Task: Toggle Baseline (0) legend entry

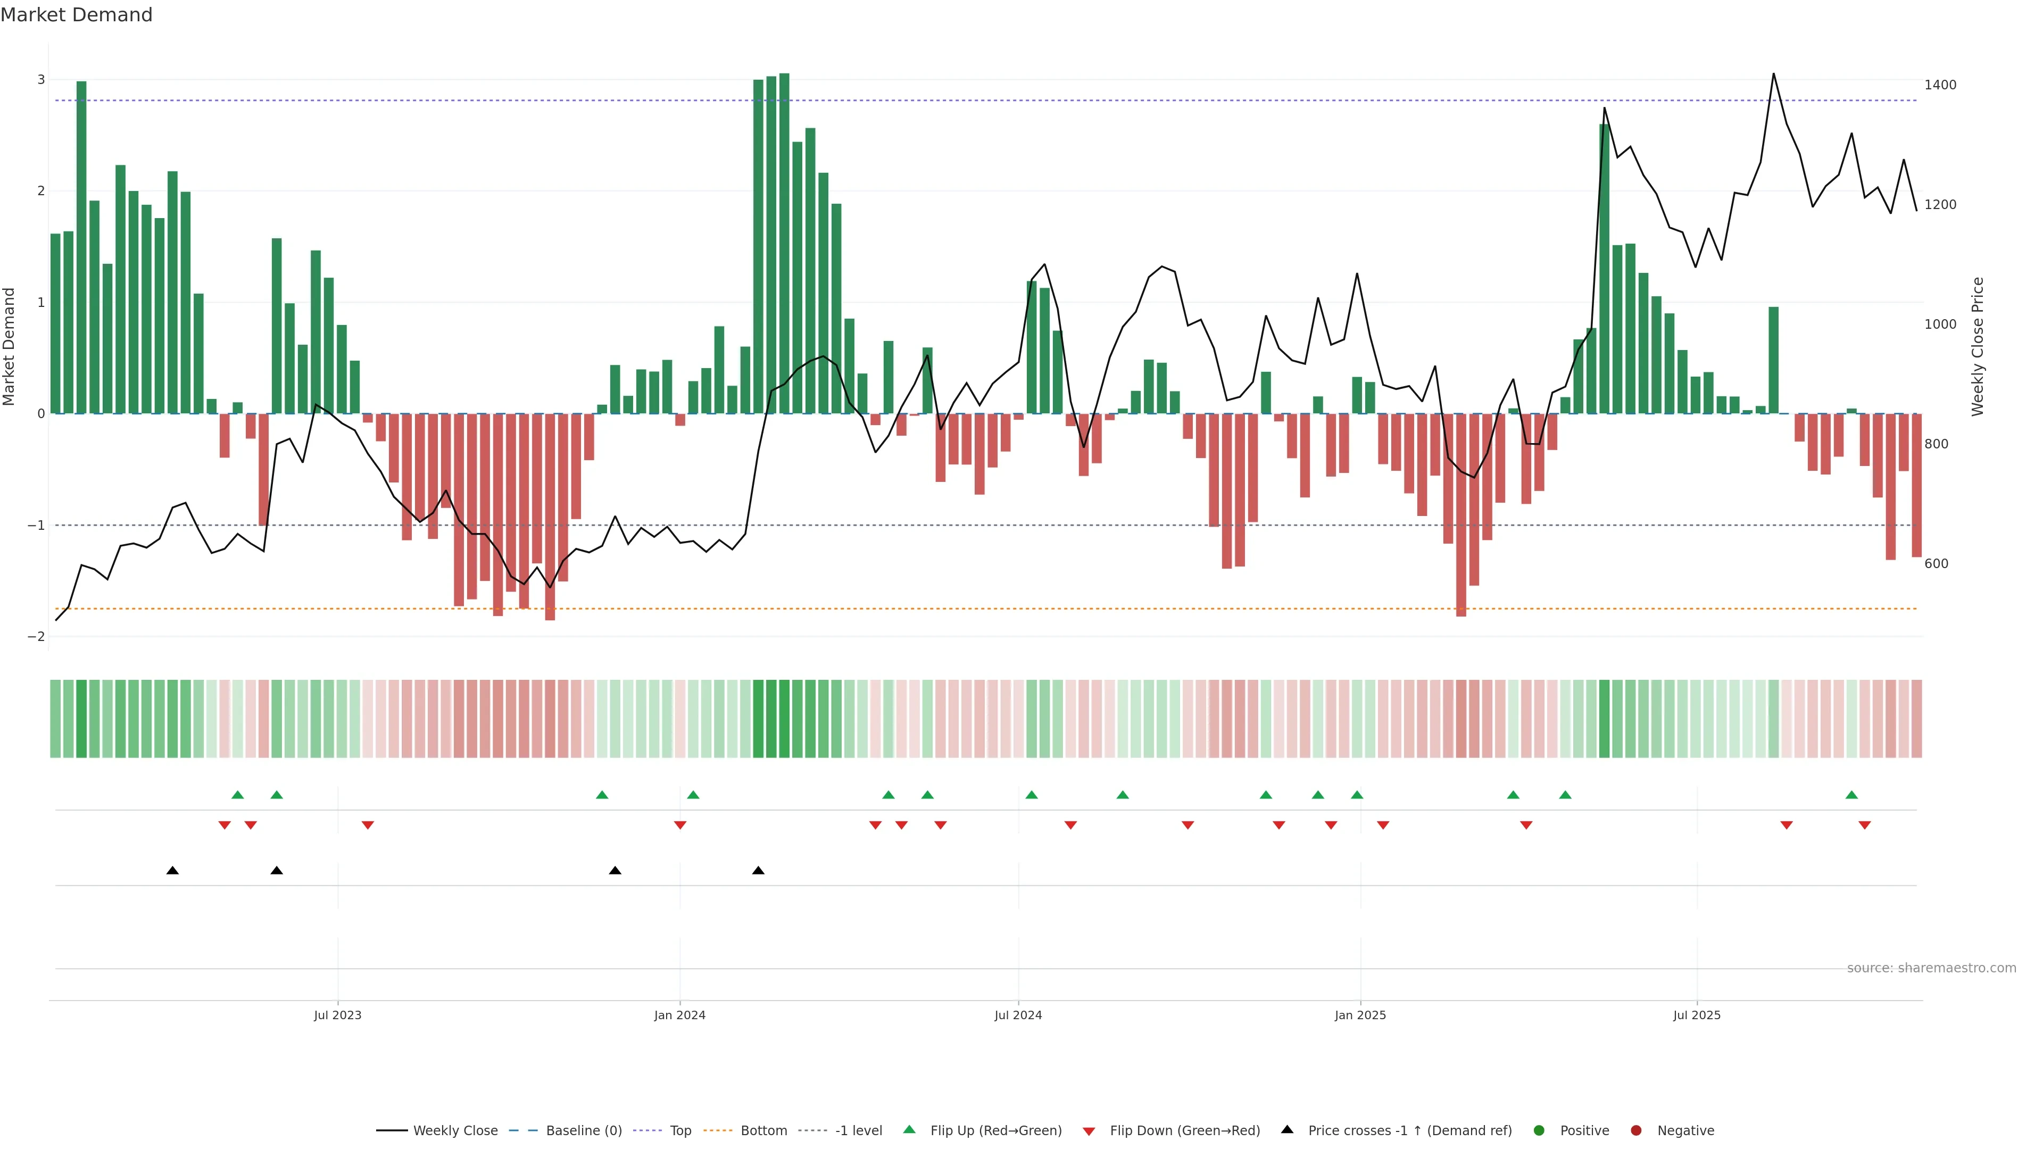Action: [x=584, y=1131]
